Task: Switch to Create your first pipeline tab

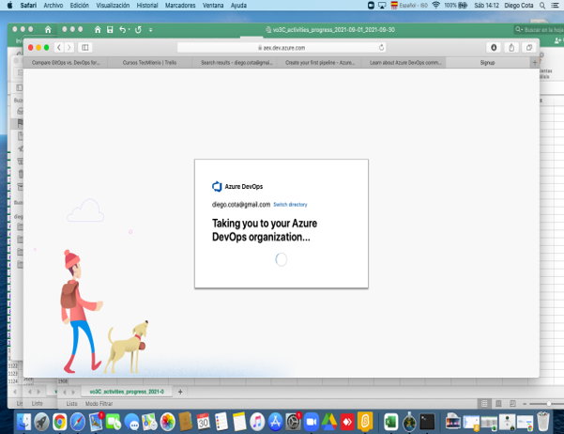Action: (320, 63)
